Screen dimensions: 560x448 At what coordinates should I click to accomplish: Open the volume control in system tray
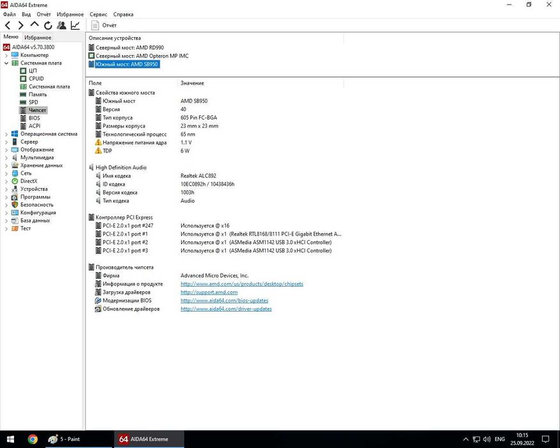pyautogui.click(x=486, y=439)
